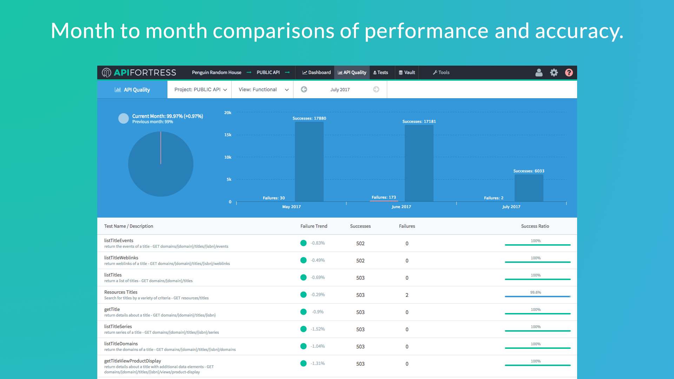Screen dimensions: 674x379
Task: Open the Vault menu item
Action: [407, 73]
